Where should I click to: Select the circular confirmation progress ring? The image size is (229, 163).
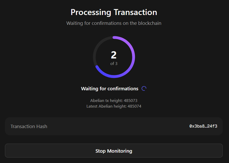click(114, 38)
